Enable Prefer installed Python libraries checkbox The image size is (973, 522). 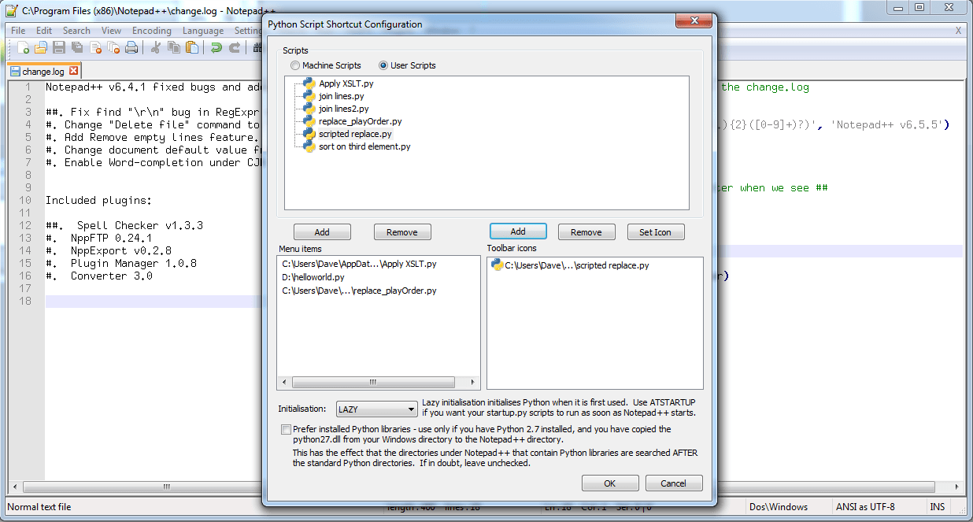click(287, 429)
